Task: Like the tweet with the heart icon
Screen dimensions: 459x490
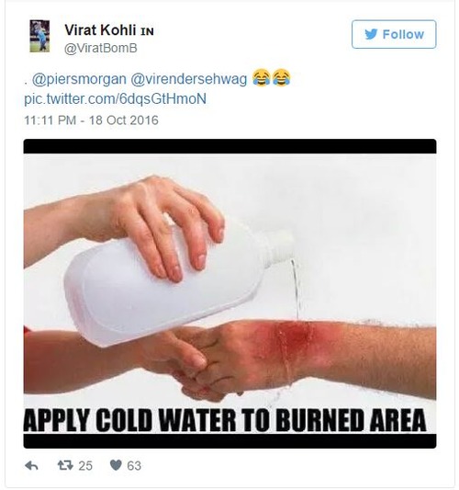Action: click(116, 465)
